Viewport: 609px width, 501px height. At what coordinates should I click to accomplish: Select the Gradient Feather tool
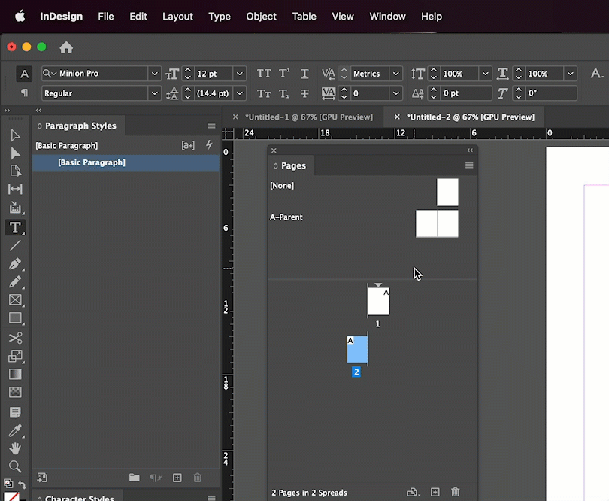click(15, 392)
